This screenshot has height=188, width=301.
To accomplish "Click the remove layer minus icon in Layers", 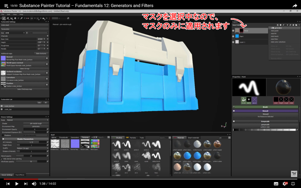I will click(x=299, y=25).
